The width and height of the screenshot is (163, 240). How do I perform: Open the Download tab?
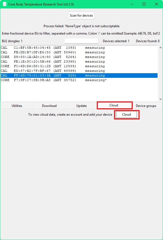pos(49,106)
